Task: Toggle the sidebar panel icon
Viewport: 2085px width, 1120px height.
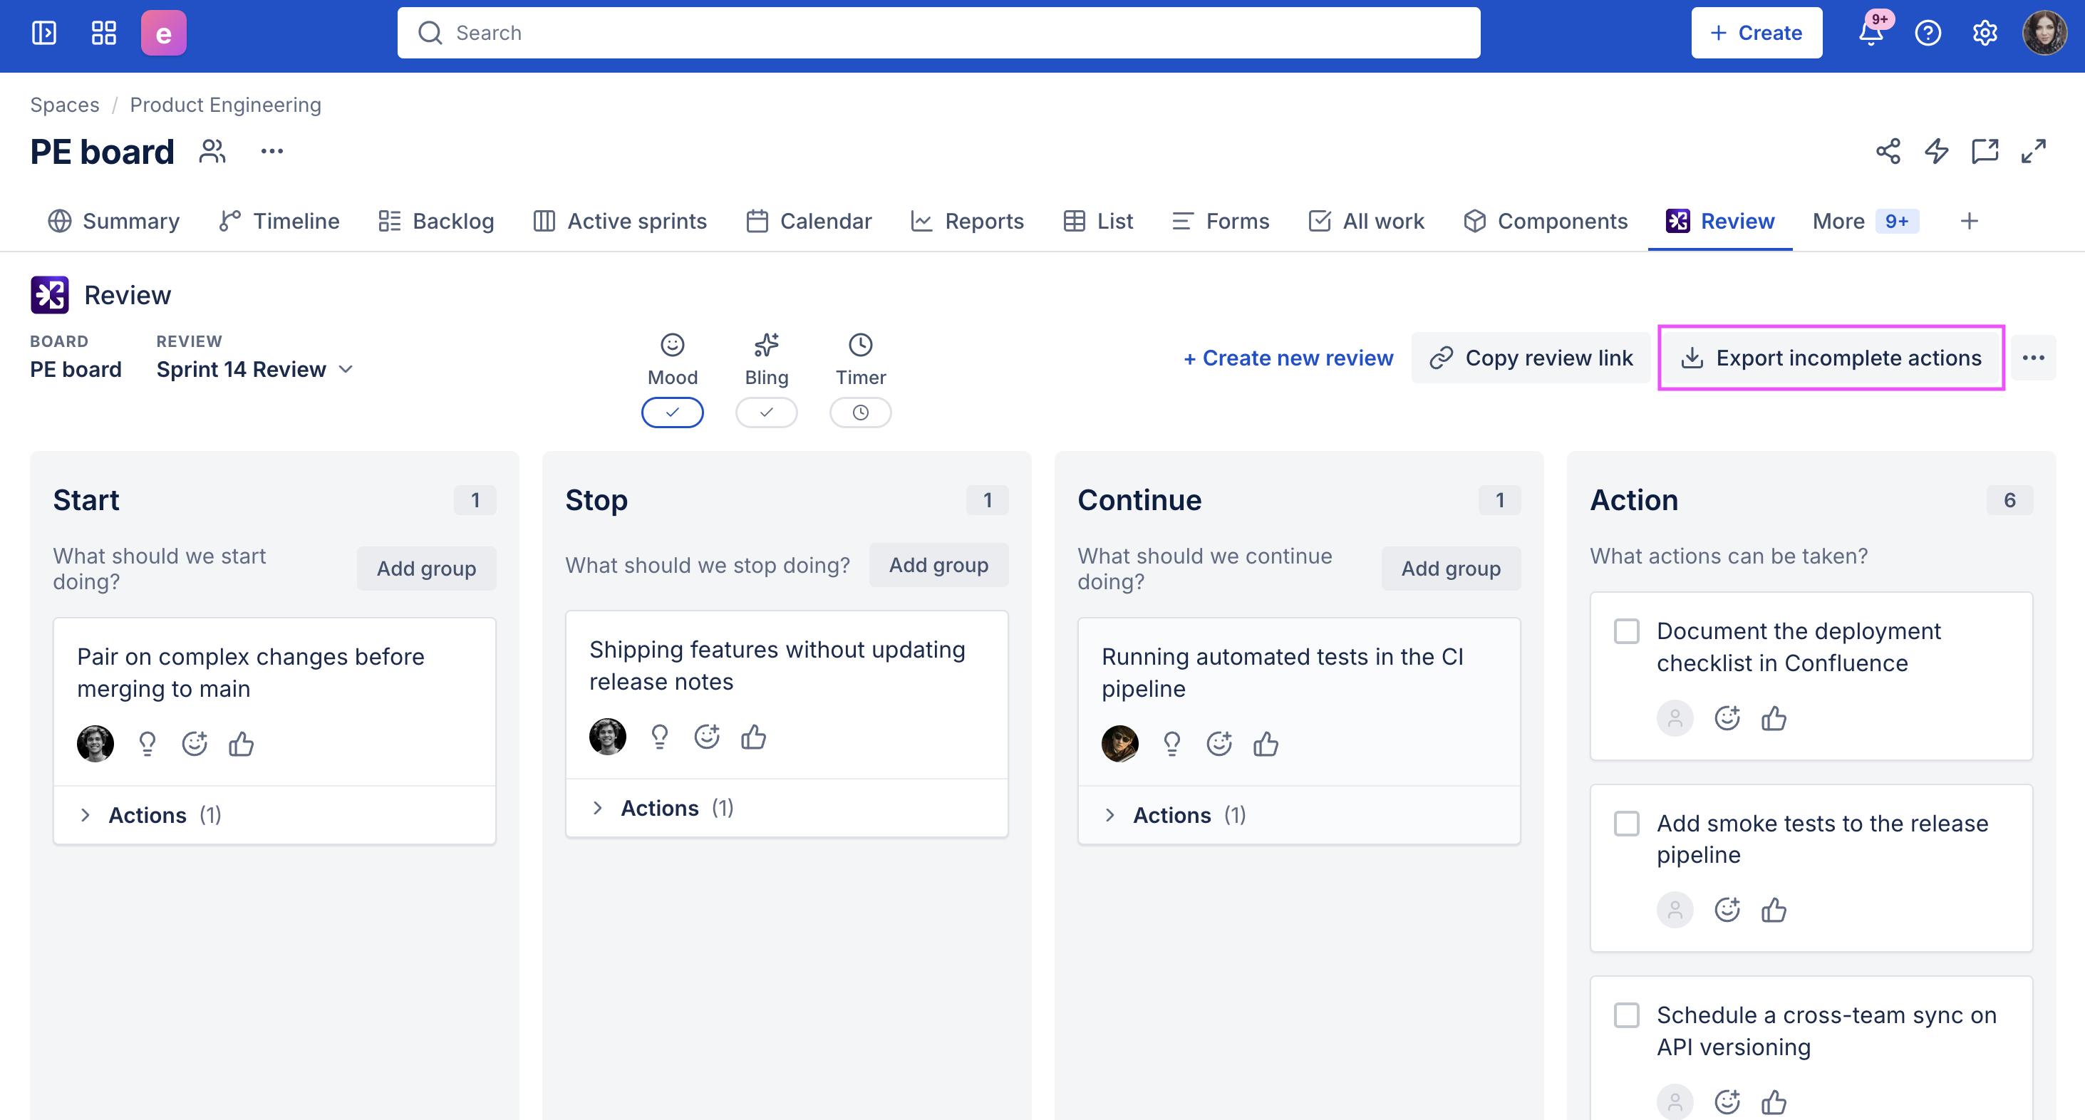Action: pos(43,33)
